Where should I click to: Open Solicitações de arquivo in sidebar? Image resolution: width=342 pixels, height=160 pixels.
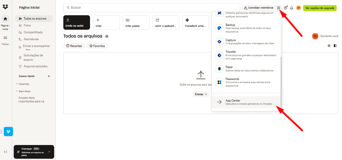34,57
